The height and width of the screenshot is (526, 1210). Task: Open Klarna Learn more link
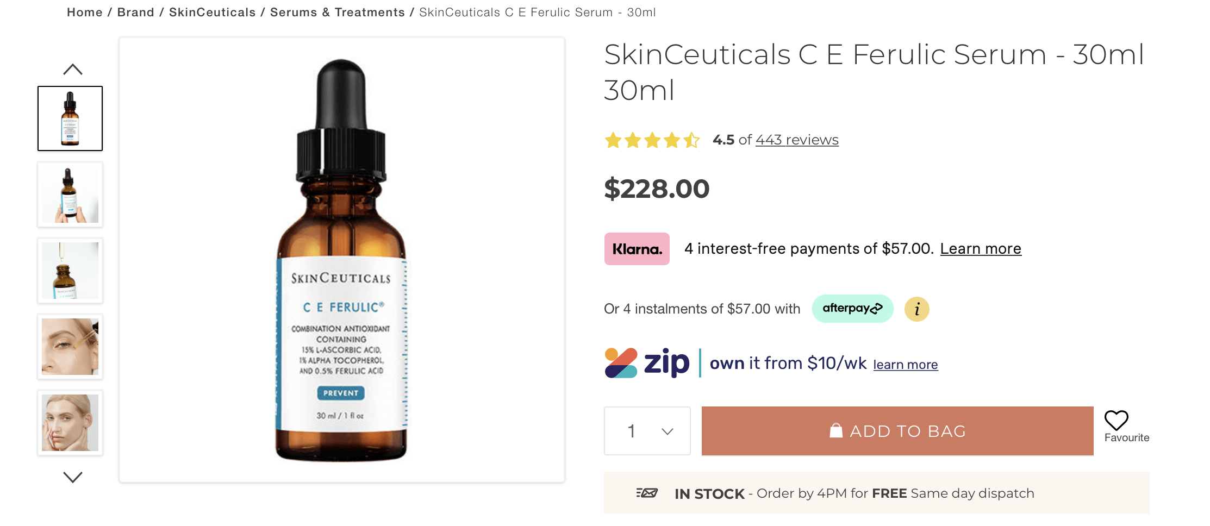click(981, 249)
